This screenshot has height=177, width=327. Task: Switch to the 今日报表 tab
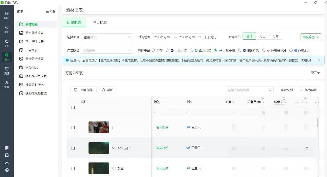coord(100,22)
